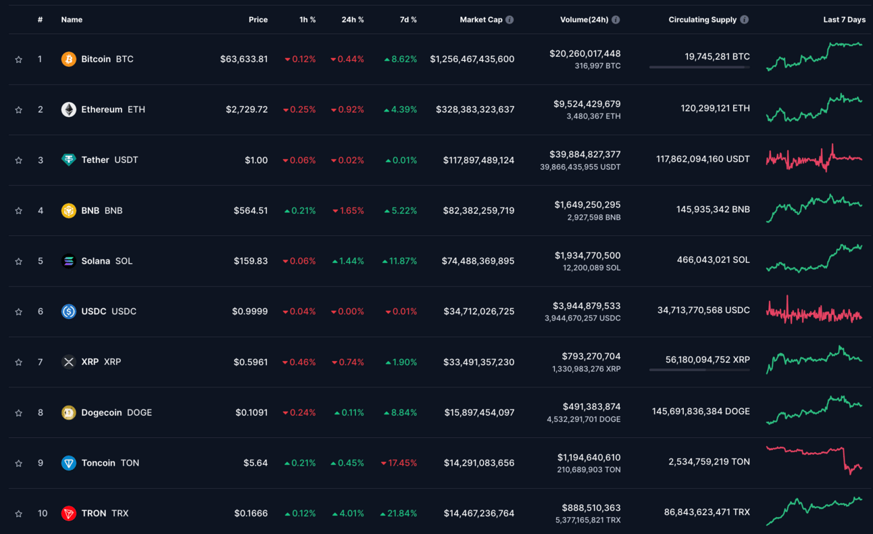Open Tether's red 7-day sparkline
The width and height of the screenshot is (873, 534).
point(814,158)
